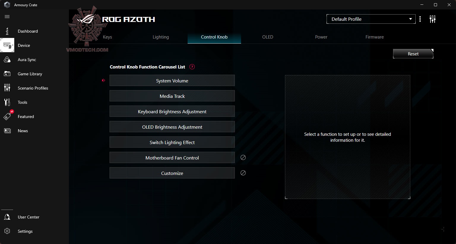Go to Aura Sync label
The height and width of the screenshot is (244, 456).
27,60
